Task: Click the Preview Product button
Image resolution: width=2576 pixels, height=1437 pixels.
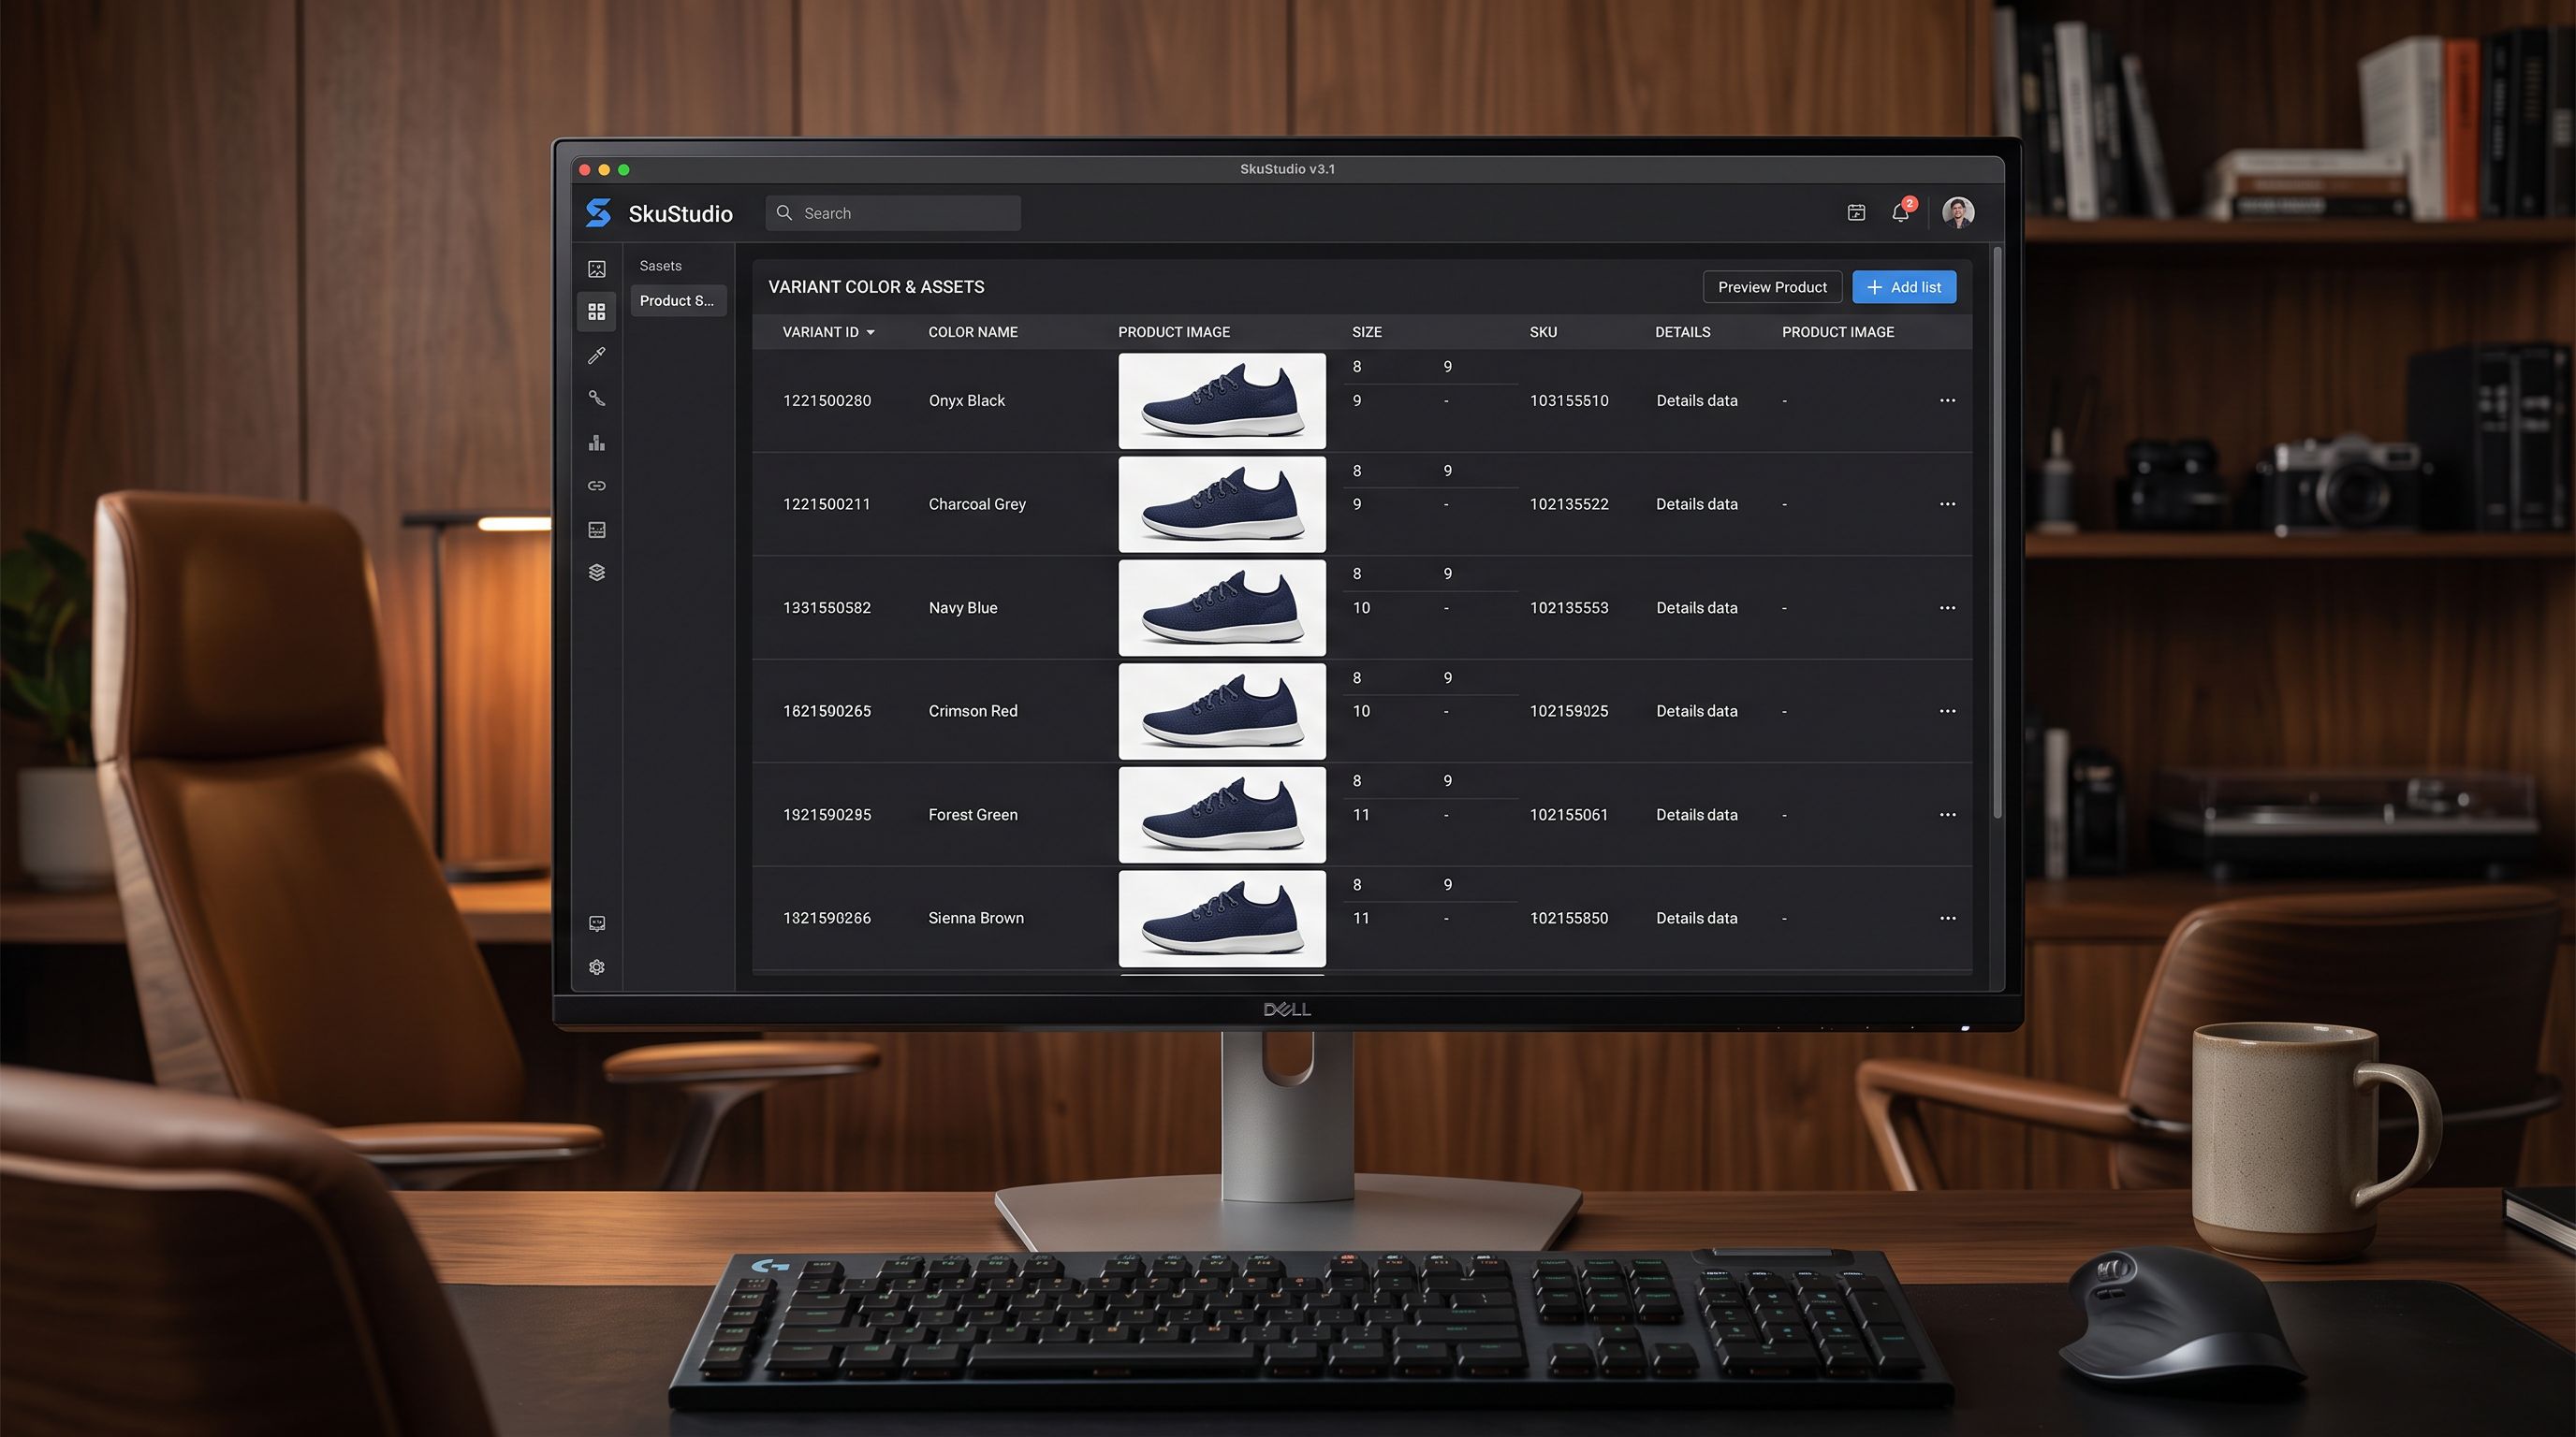Action: 1772,287
